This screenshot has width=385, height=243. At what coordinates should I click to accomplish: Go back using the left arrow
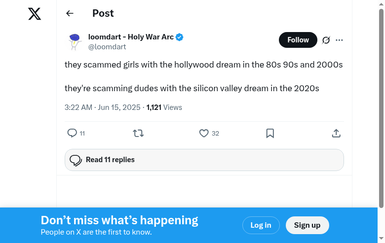point(70,14)
